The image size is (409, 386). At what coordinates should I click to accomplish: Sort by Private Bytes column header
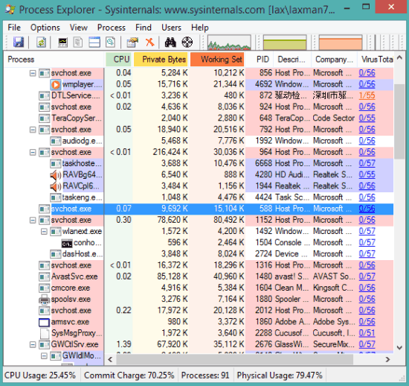tap(161, 60)
